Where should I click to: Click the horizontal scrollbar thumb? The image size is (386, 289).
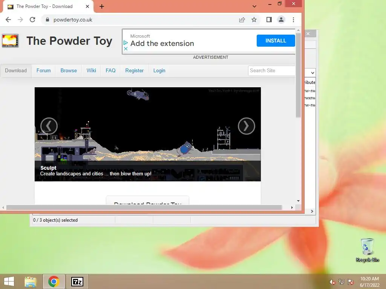(144, 208)
